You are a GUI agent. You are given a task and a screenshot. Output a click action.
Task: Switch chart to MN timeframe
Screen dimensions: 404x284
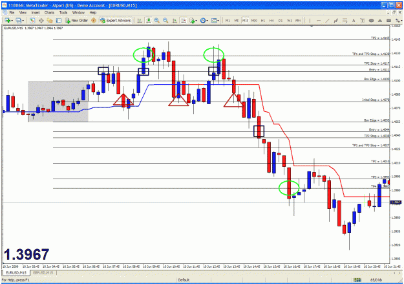coord(298,20)
